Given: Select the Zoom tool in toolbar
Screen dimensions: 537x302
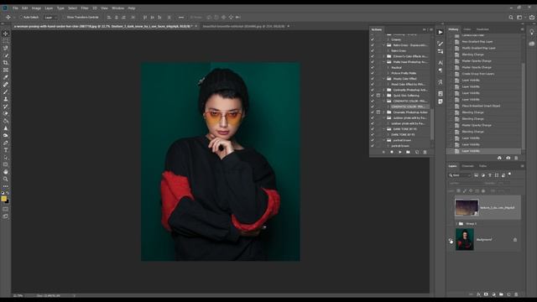Looking at the screenshot, I should click(x=6, y=179).
